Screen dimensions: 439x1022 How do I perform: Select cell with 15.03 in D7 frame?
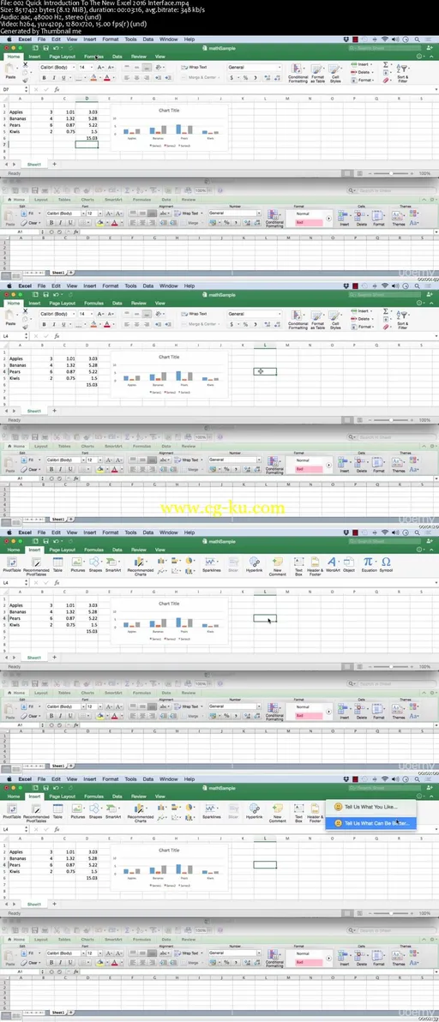87,138
